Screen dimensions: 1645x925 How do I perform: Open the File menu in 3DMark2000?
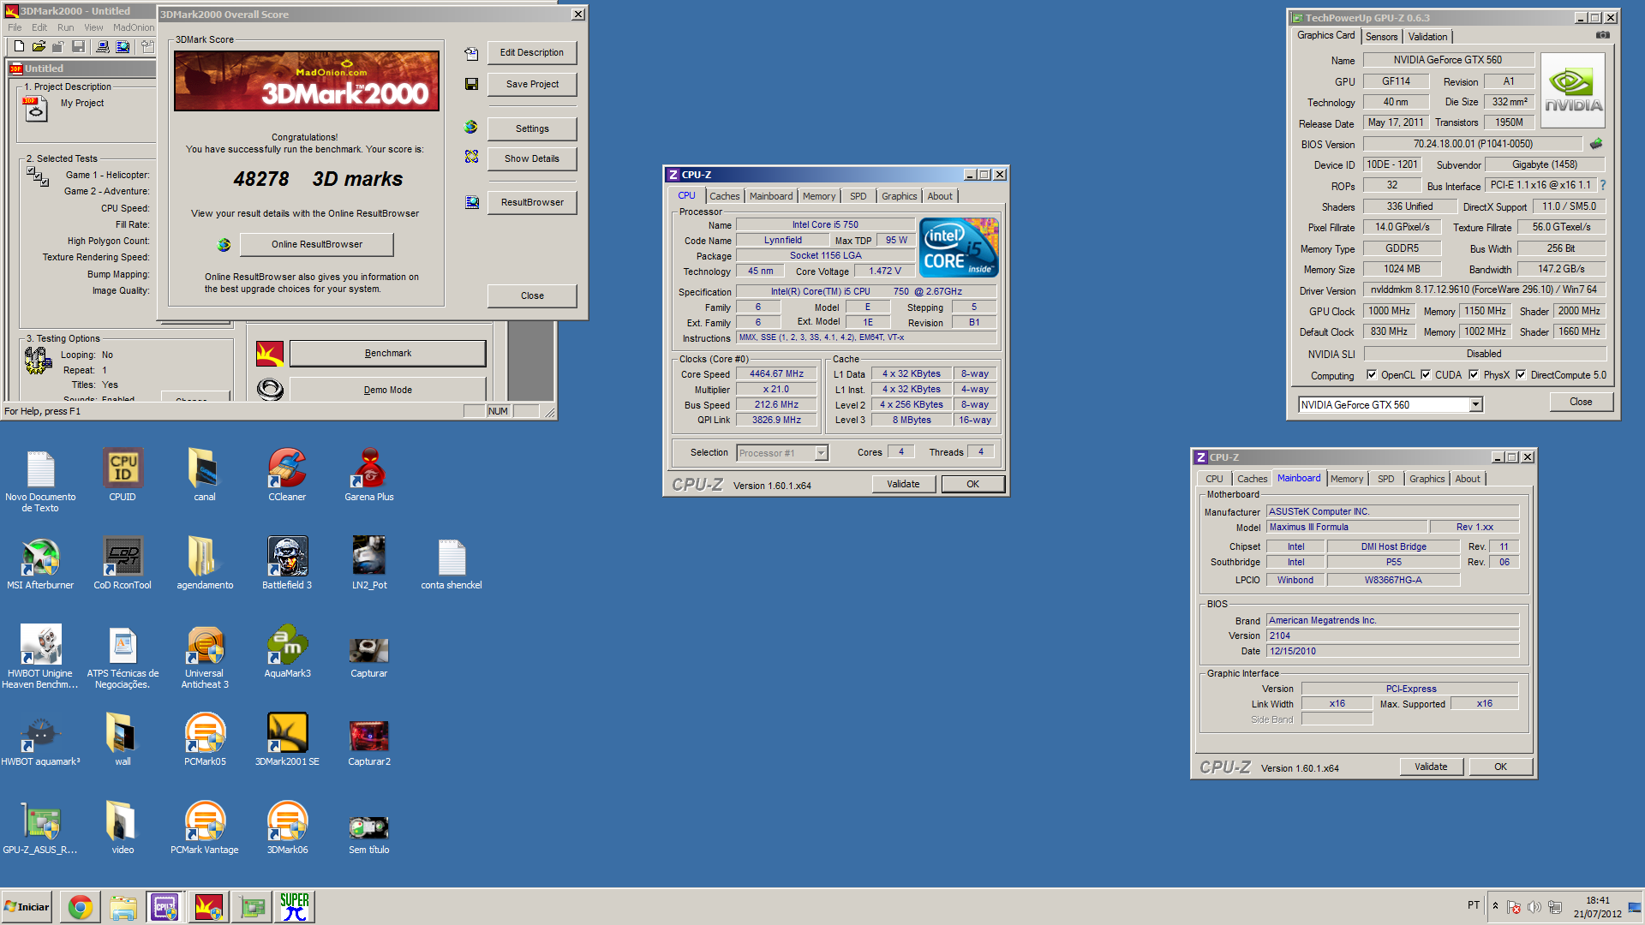click(15, 27)
